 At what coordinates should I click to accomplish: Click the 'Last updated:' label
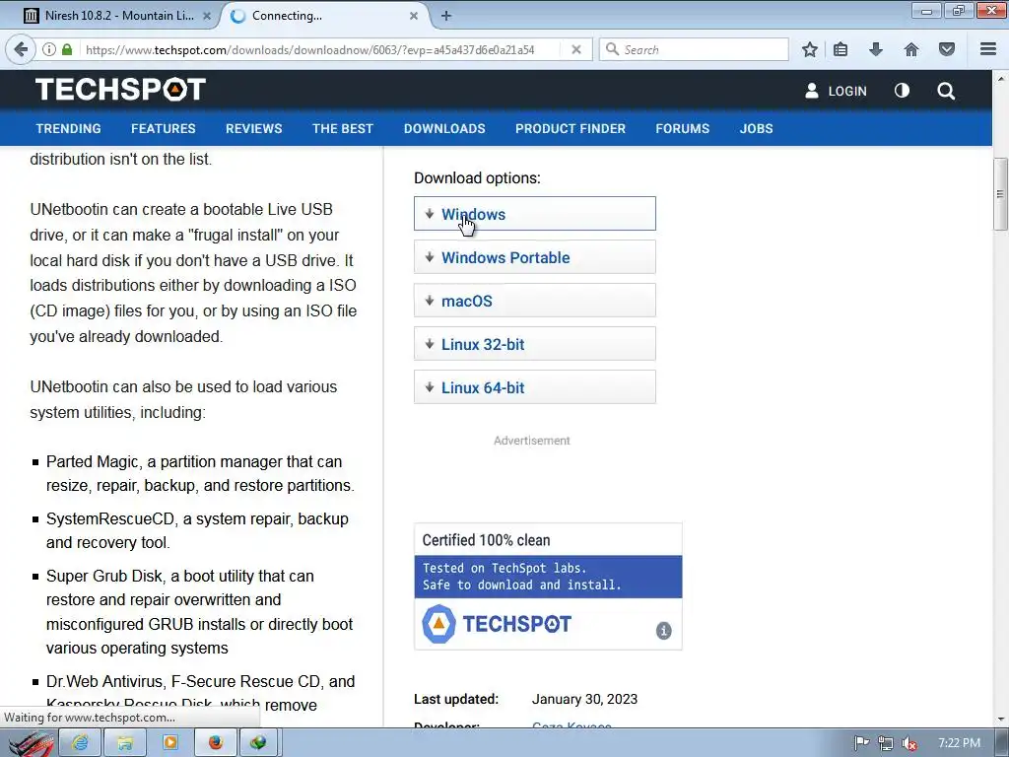[456, 699]
